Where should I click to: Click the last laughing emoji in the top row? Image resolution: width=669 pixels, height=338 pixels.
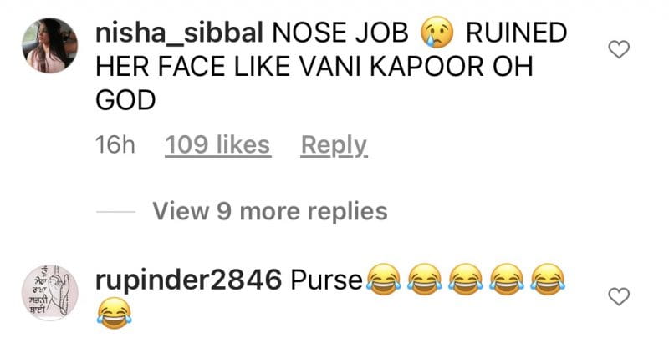click(548, 280)
